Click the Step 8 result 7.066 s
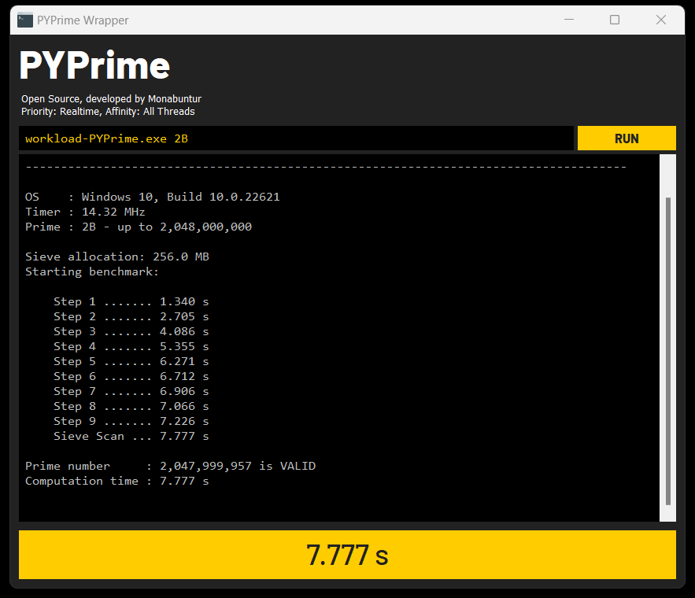The height and width of the screenshot is (598, 695). (x=131, y=406)
